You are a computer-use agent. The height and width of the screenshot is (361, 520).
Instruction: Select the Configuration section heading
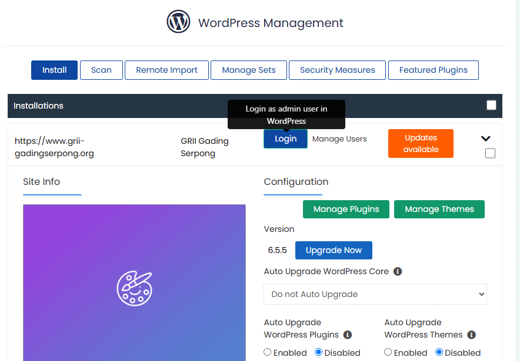click(296, 181)
